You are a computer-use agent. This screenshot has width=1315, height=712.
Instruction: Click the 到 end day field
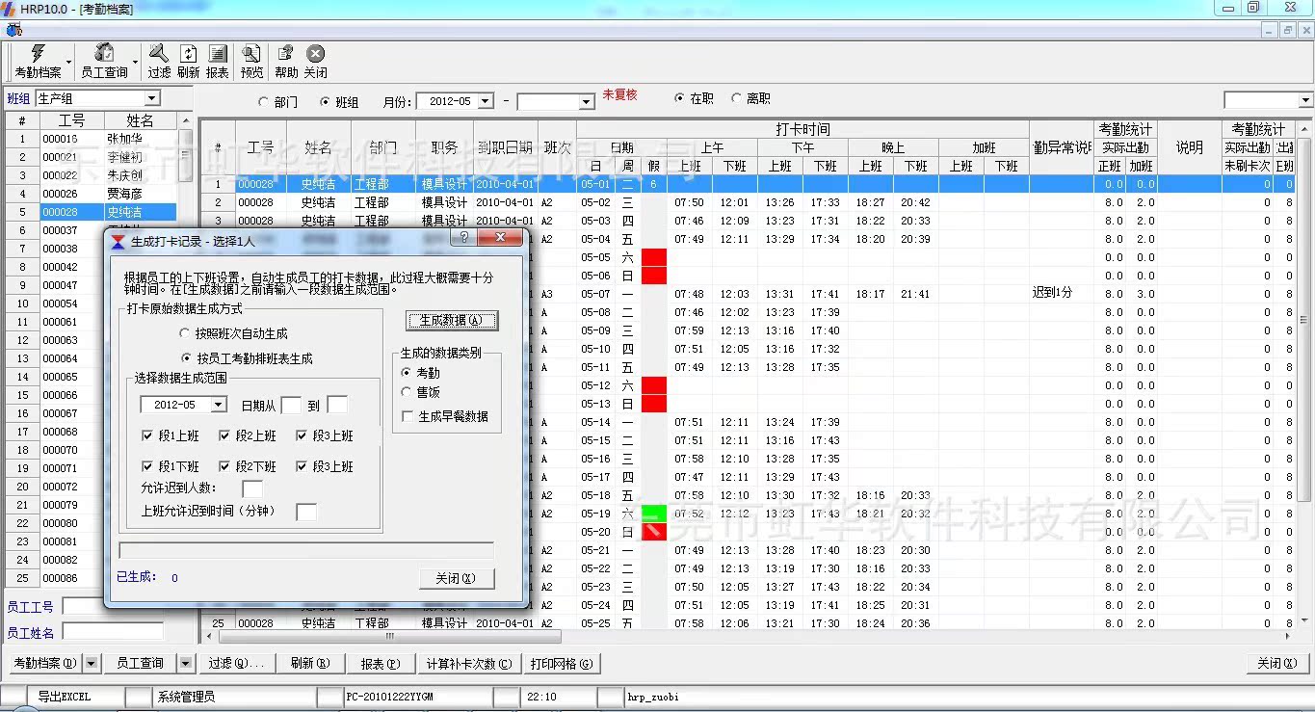point(337,405)
